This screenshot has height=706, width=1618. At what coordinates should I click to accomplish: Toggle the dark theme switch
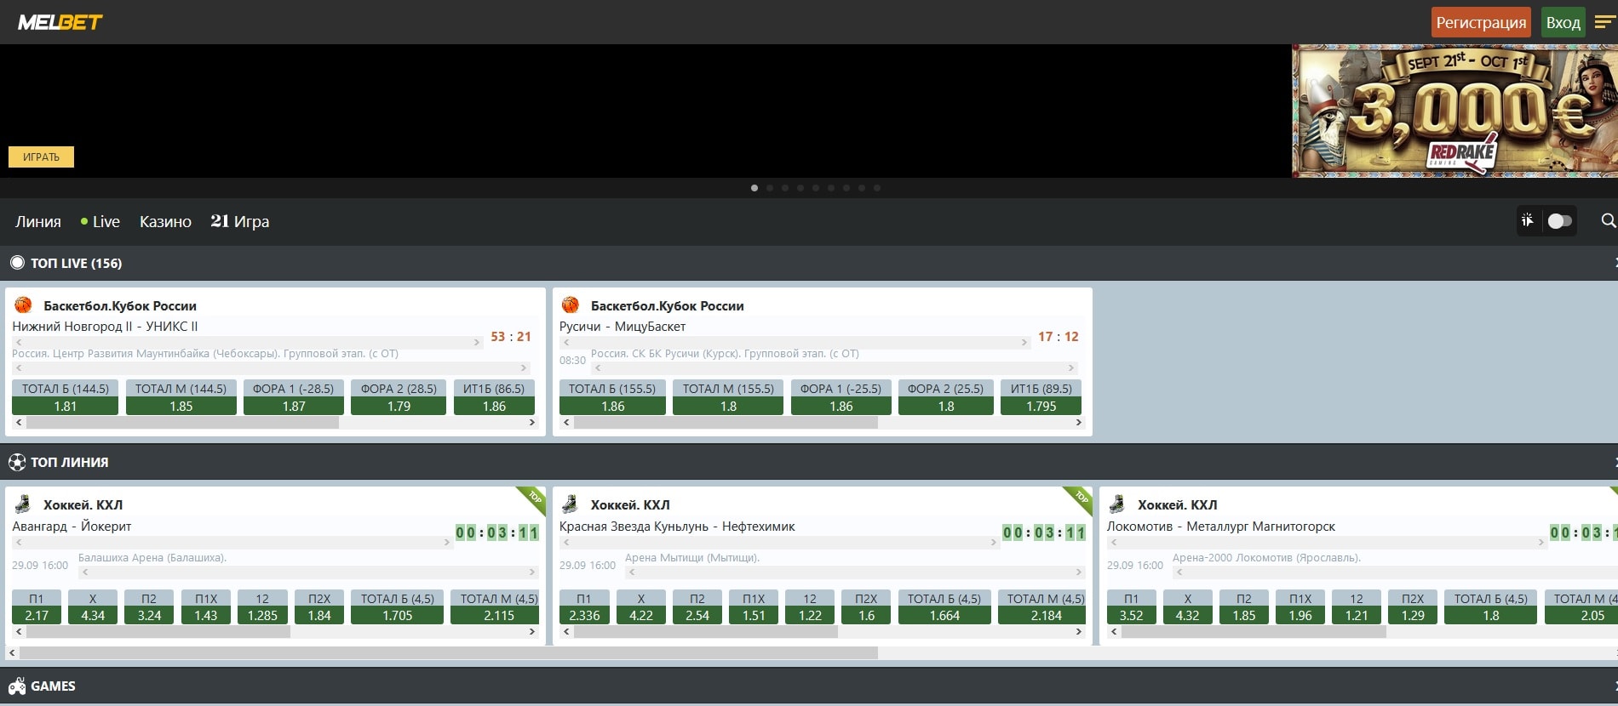coord(1559,221)
